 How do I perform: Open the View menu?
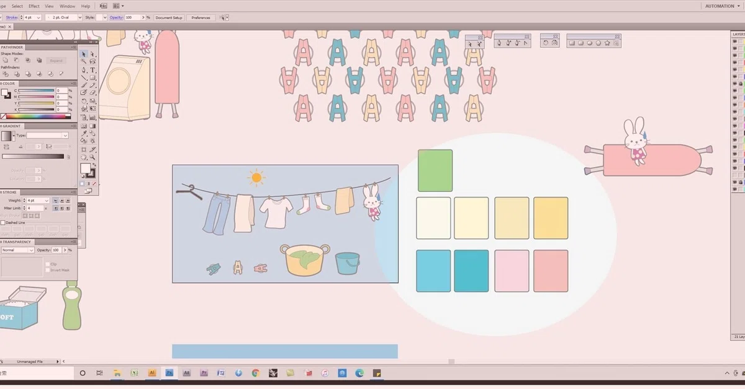click(x=49, y=6)
